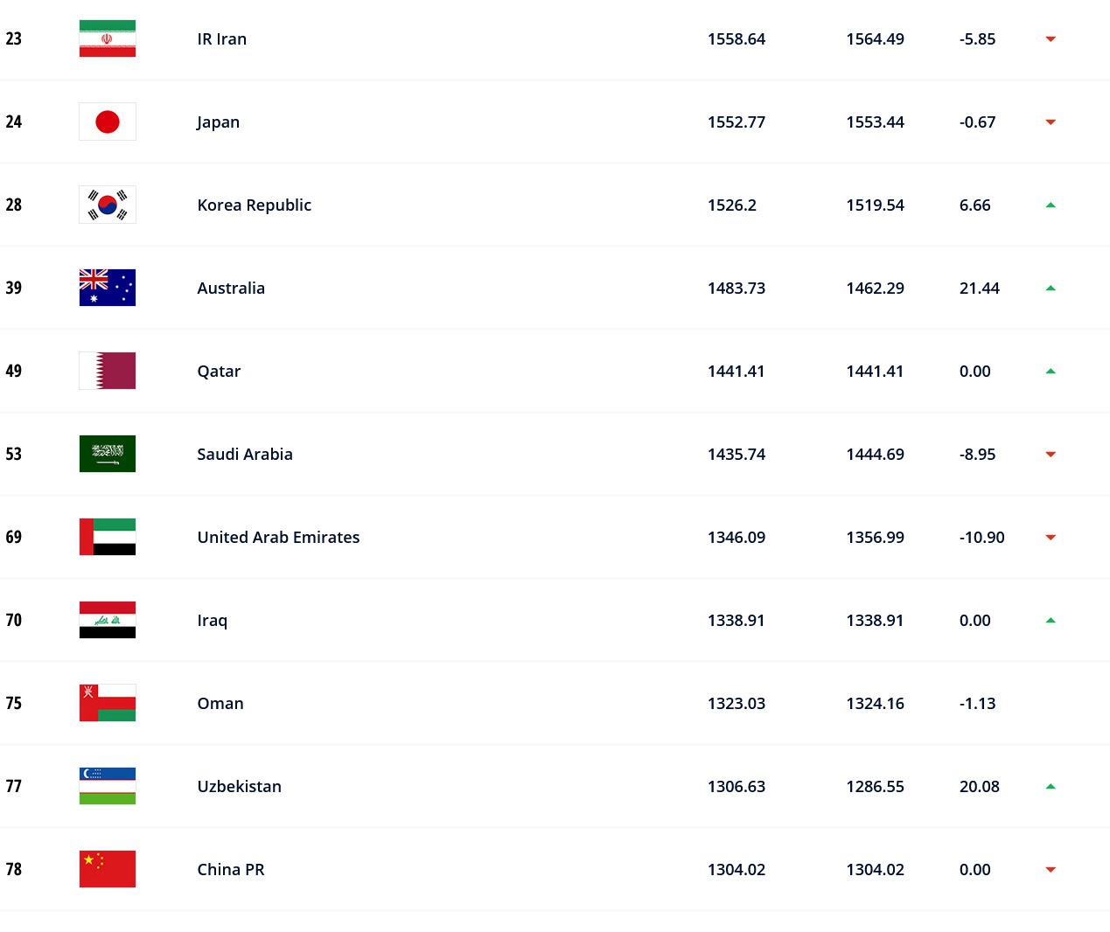Click the red down arrow for Saudi Arabia
1110x932 pixels.
click(1051, 455)
